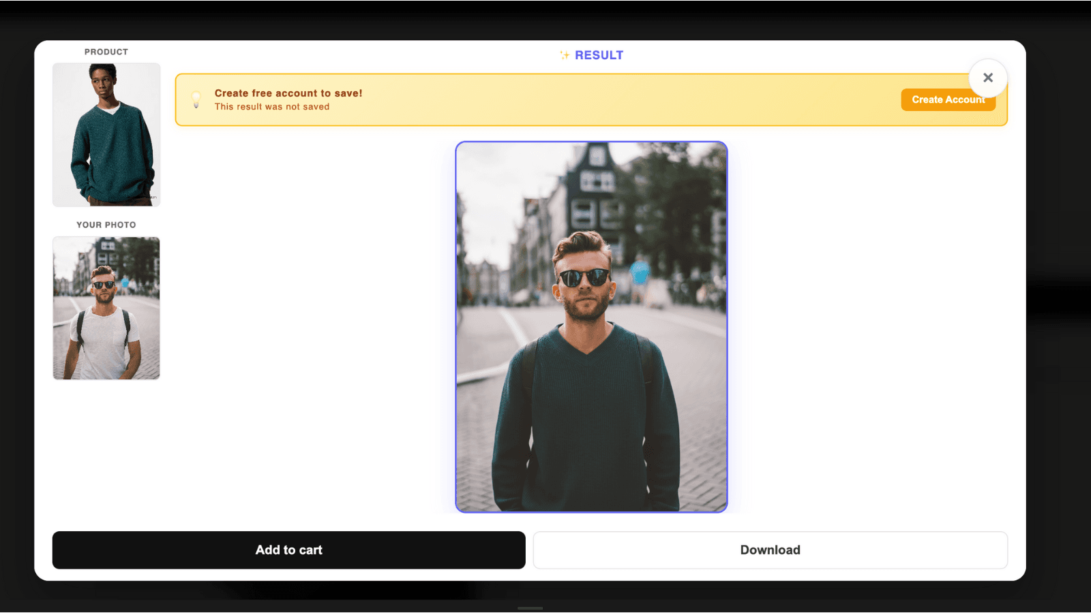Click the purple selection border of the result
The image size is (1091, 613).
[x=458, y=327]
